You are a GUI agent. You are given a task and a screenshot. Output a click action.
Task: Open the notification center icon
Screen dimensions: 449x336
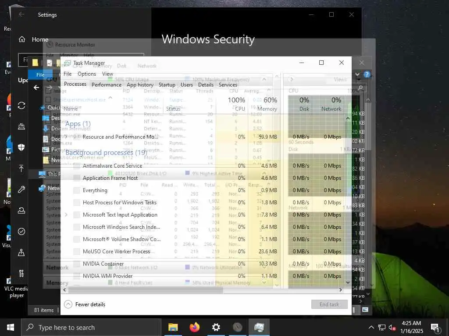click(435, 328)
